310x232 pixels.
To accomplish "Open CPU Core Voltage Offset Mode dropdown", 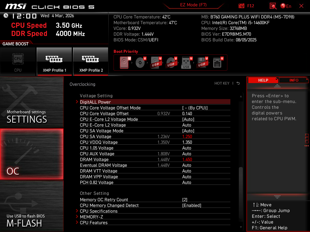I will [x=195, y=108].
